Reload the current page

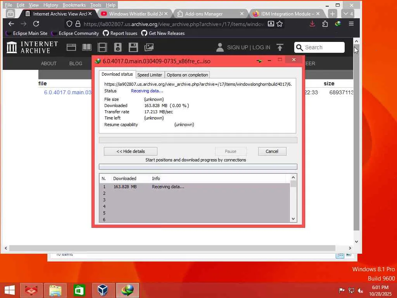[36, 24]
